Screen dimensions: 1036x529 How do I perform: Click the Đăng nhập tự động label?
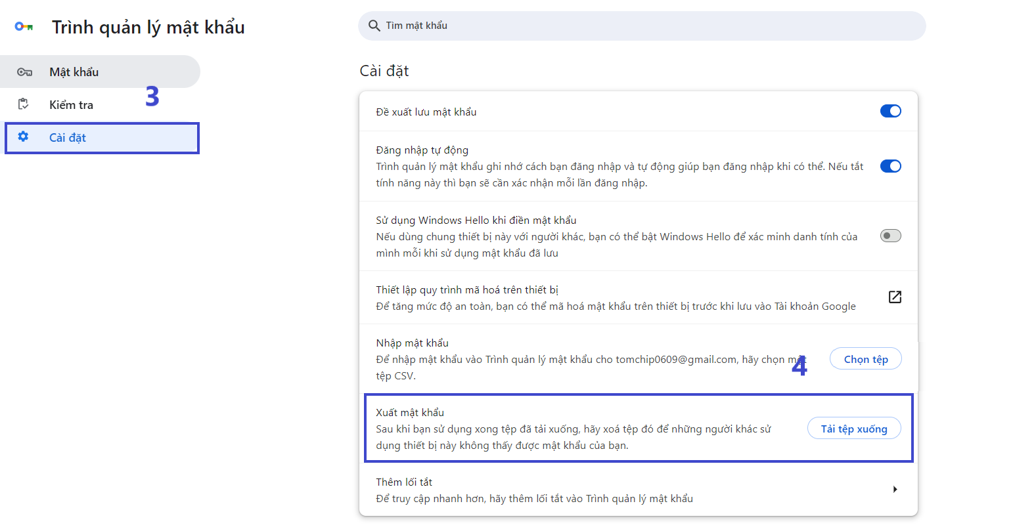click(422, 150)
